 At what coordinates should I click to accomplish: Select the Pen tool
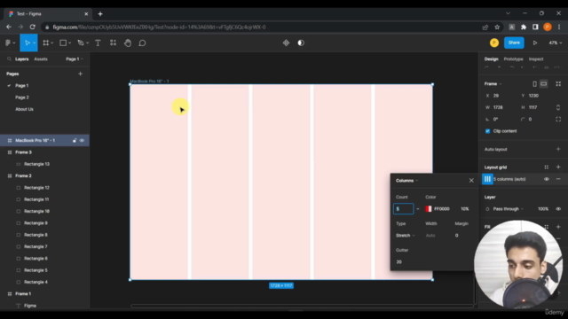[x=81, y=43]
